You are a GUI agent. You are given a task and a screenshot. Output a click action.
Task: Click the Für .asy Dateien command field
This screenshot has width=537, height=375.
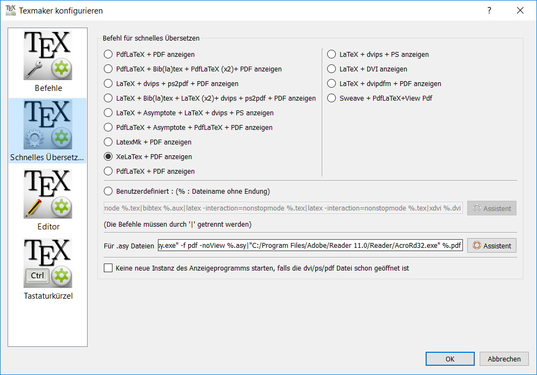[x=310, y=246]
